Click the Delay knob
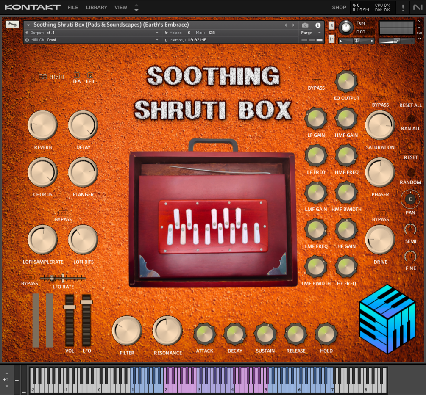426x395 pixels. 83,125
